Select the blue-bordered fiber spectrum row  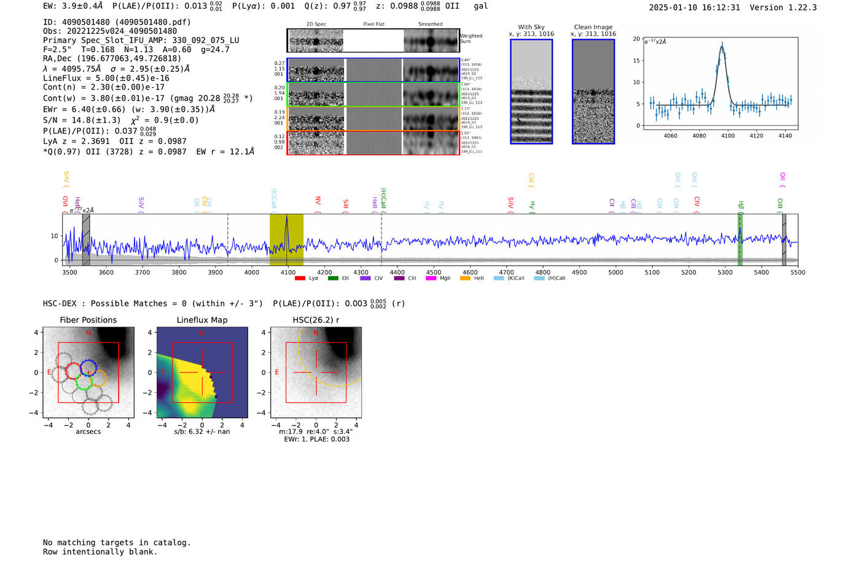click(x=373, y=70)
